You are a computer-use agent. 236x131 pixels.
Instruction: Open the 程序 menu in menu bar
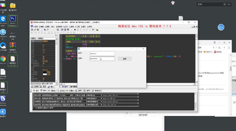point(35,27)
